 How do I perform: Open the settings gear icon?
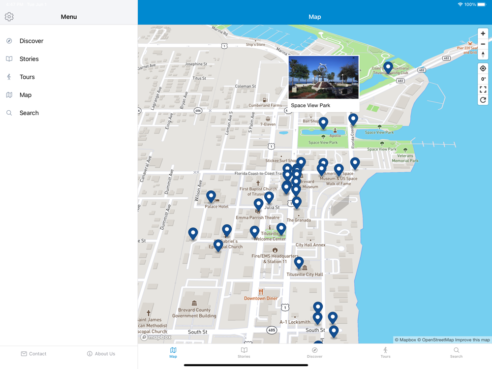point(9,17)
